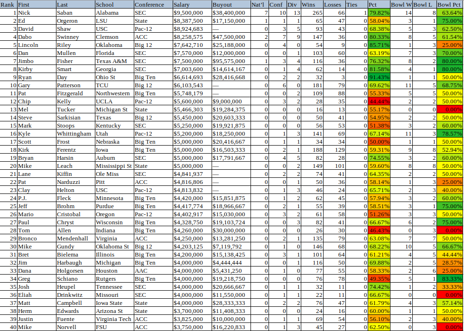Click the "$8,924,683" salary cell
The width and height of the screenshot is (464, 331).
(192, 29)
